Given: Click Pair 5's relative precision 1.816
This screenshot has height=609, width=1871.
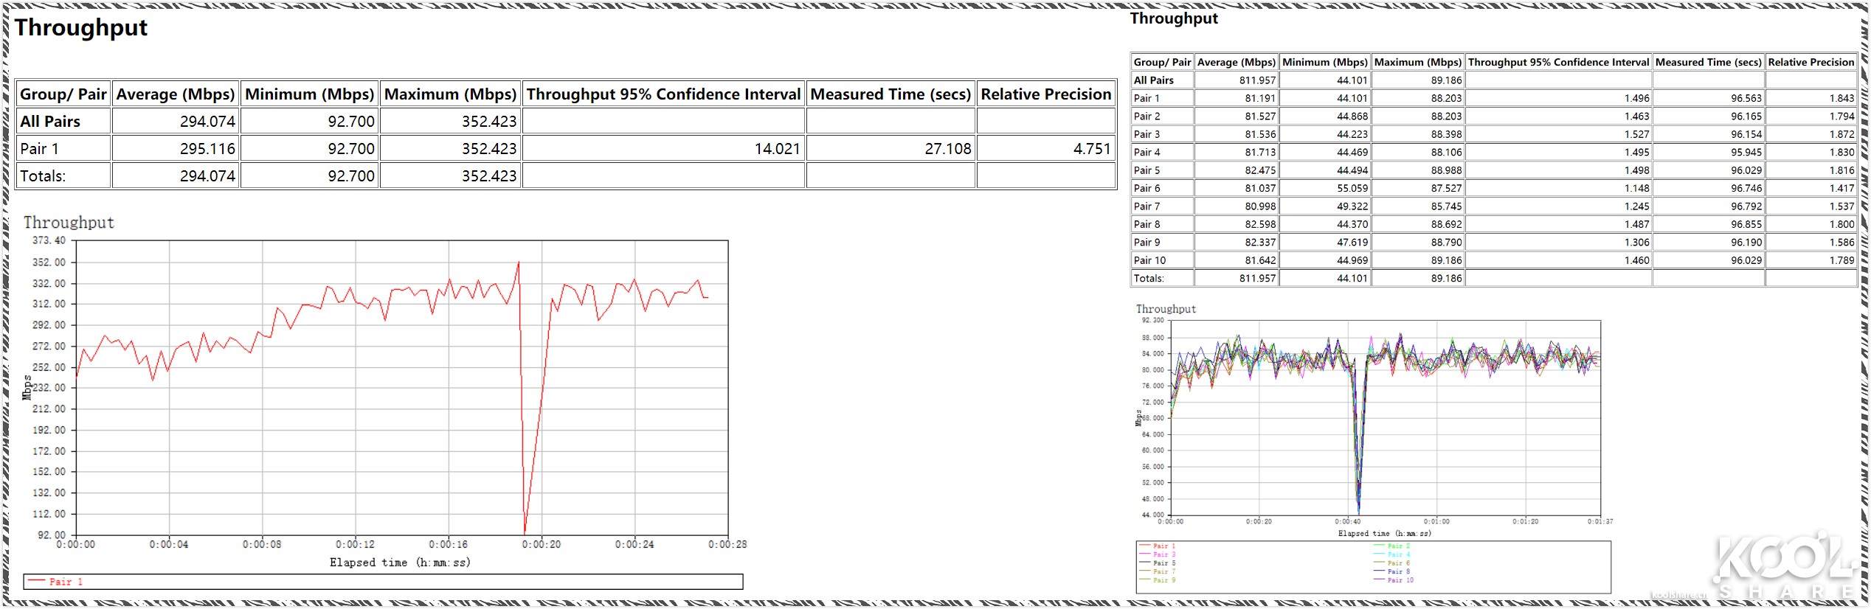Looking at the screenshot, I should [x=1841, y=170].
